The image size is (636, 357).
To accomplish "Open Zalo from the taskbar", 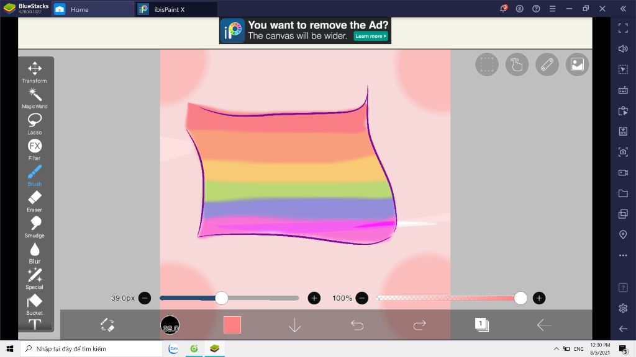I will (x=173, y=348).
